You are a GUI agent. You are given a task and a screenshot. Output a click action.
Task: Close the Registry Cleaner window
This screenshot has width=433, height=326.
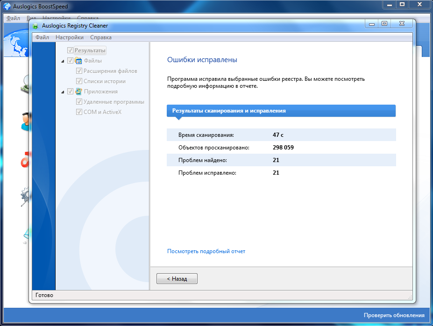402,23
